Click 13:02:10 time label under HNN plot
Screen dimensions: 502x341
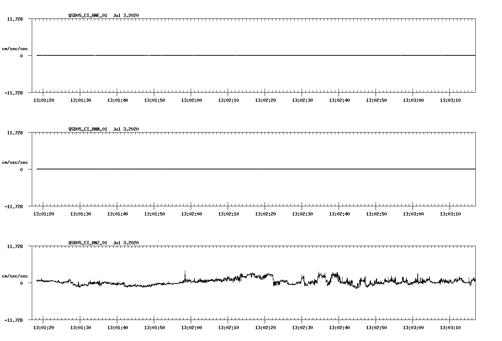point(228,214)
